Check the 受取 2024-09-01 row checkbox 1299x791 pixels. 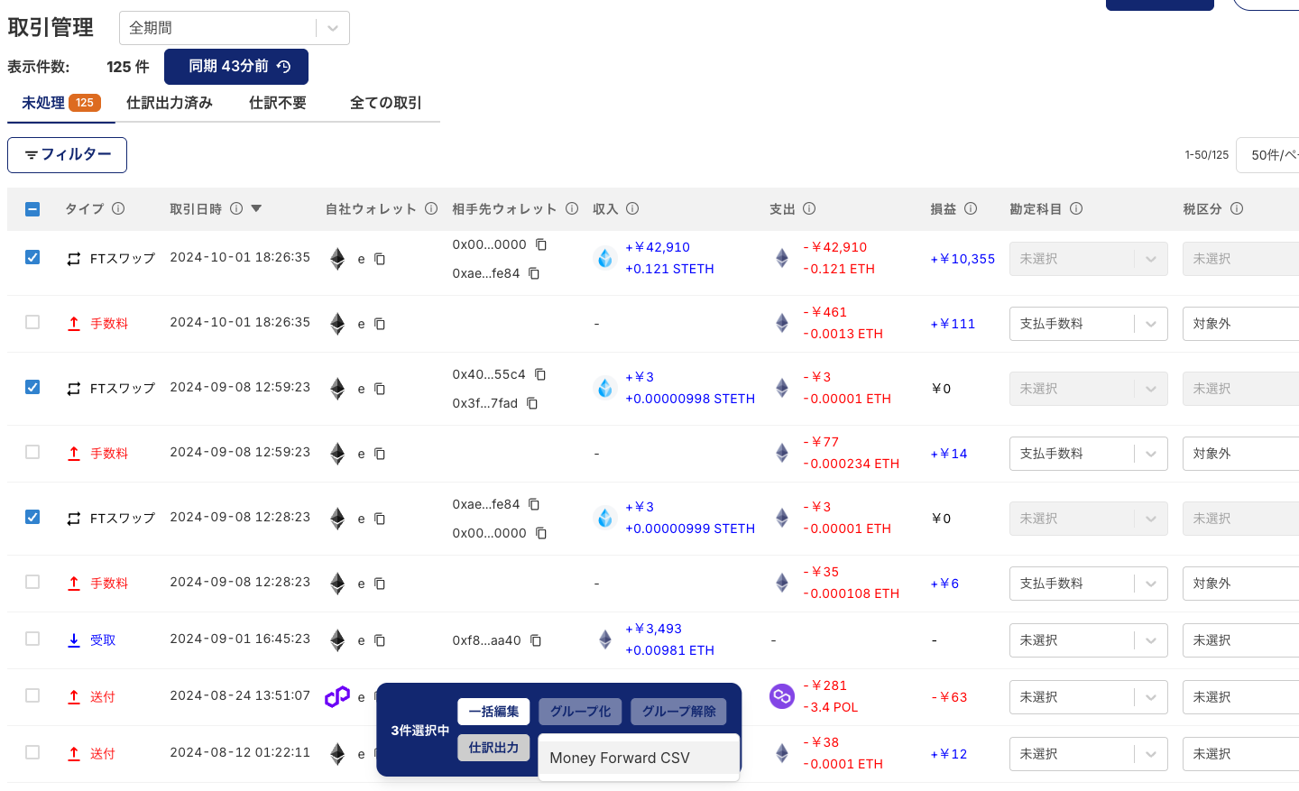[x=32, y=639]
